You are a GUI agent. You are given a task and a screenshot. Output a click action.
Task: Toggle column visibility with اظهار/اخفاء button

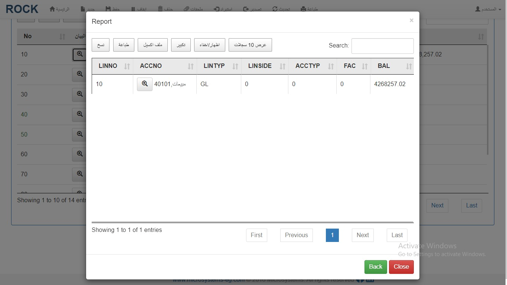[210, 45]
